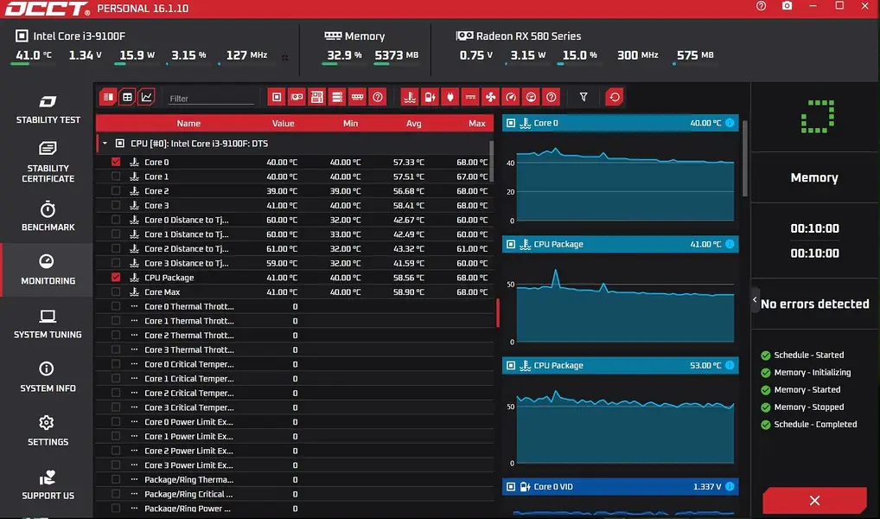This screenshot has height=519, width=880.
Task: Collapse the right test panel with arrow
Action: (x=755, y=300)
